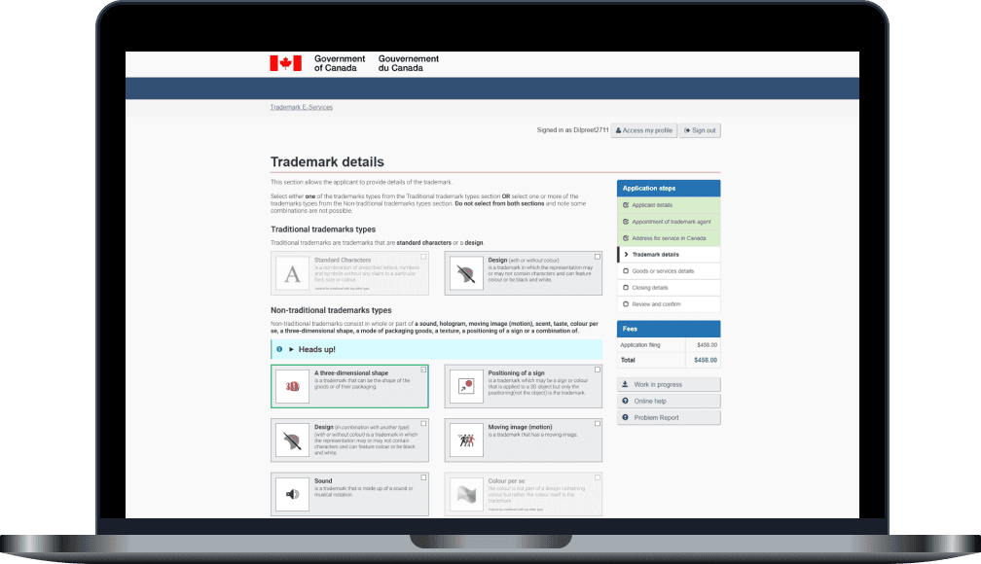Click the Heads up info icon
This screenshot has height=564, width=981.
(x=279, y=349)
